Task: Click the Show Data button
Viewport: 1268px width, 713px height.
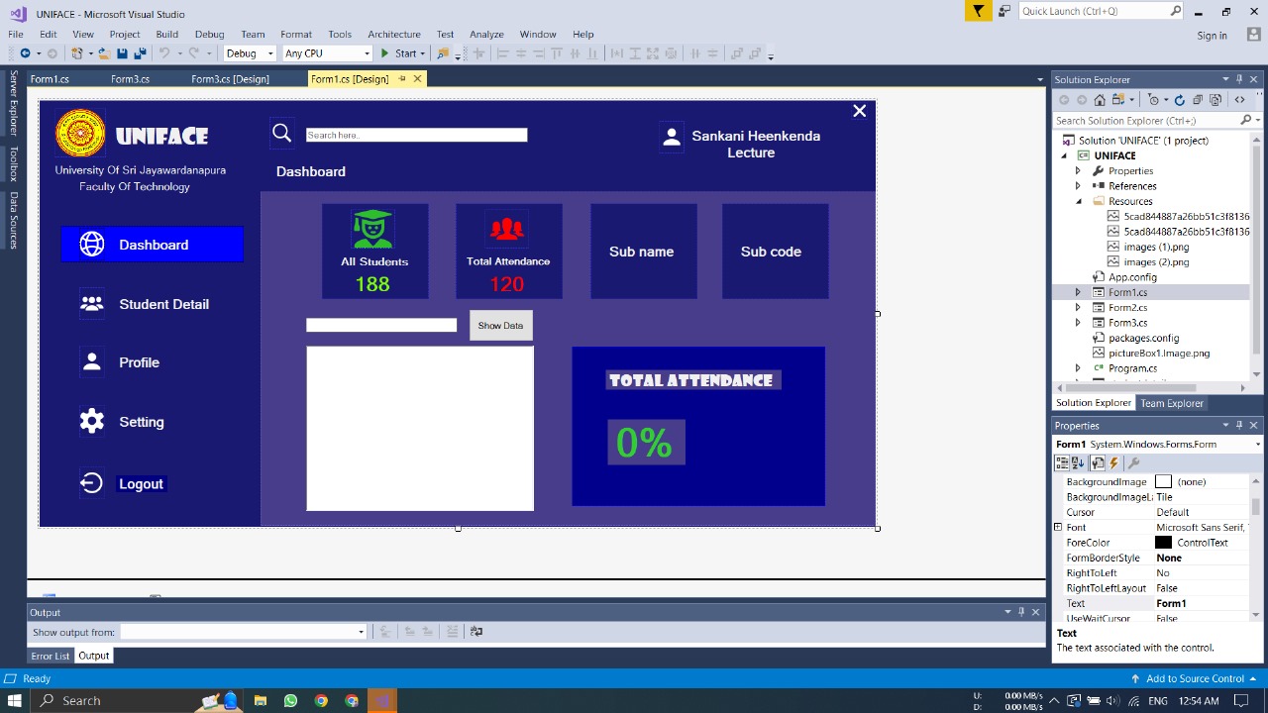Action: [500, 326]
